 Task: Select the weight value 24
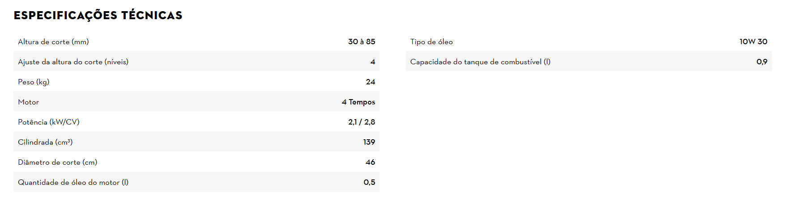pyautogui.click(x=370, y=82)
